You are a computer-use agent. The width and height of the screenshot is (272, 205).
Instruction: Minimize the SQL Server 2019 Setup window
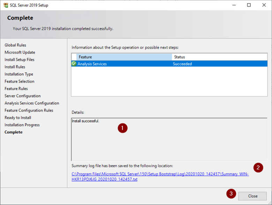click(234, 5)
